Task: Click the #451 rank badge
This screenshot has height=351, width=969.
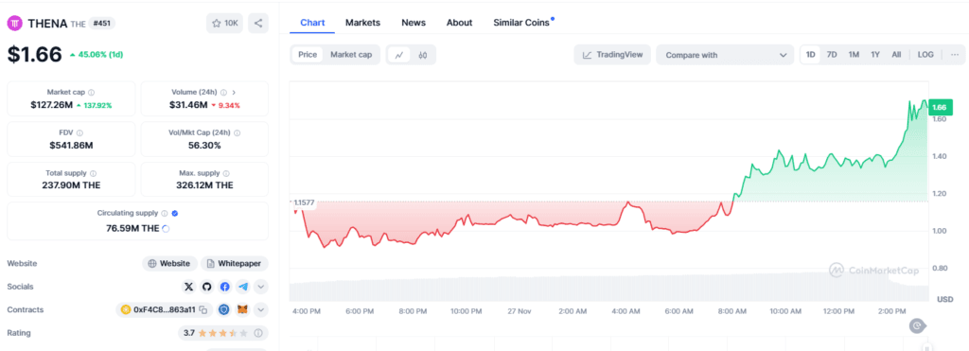Action: [x=102, y=24]
